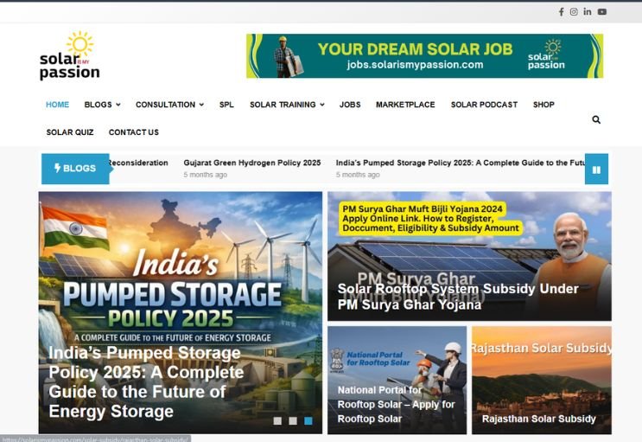
Task: Open the Marketplace menu item
Action: pyautogui.click(x=405, y=105)
